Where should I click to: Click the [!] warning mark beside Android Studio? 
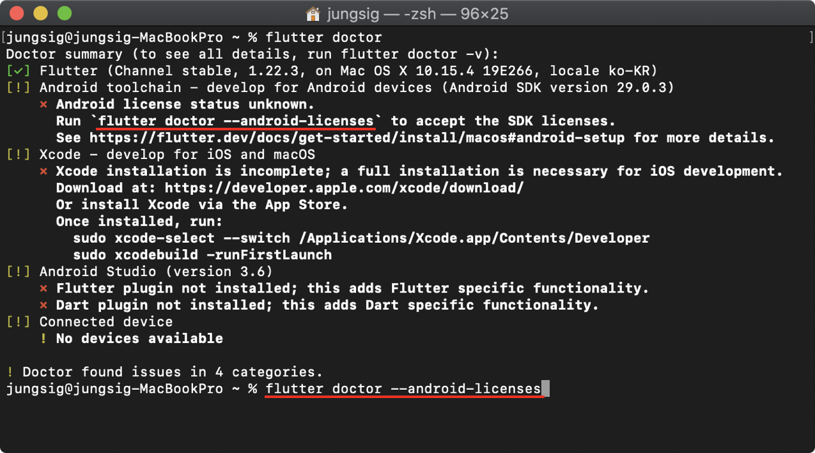pos(19,272)
